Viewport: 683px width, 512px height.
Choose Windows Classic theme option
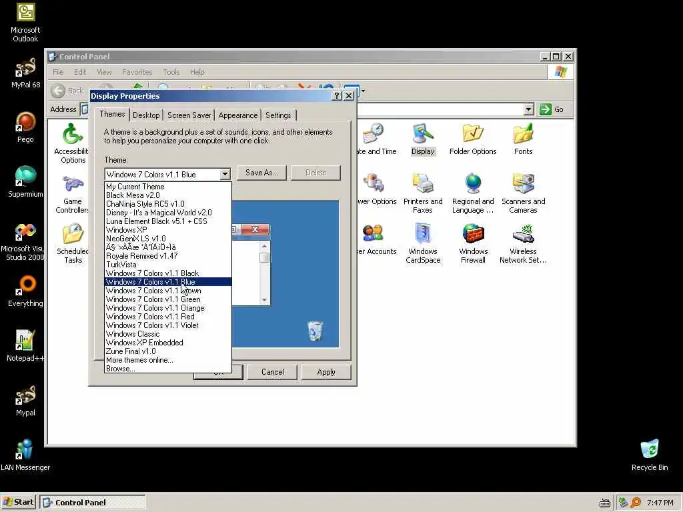click(x=168, y=334)
